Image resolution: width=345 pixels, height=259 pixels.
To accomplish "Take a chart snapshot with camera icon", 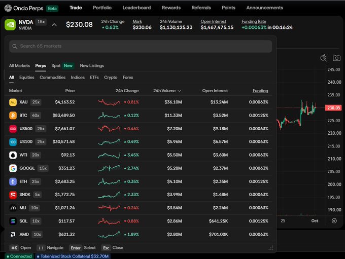I will point(336,58).
